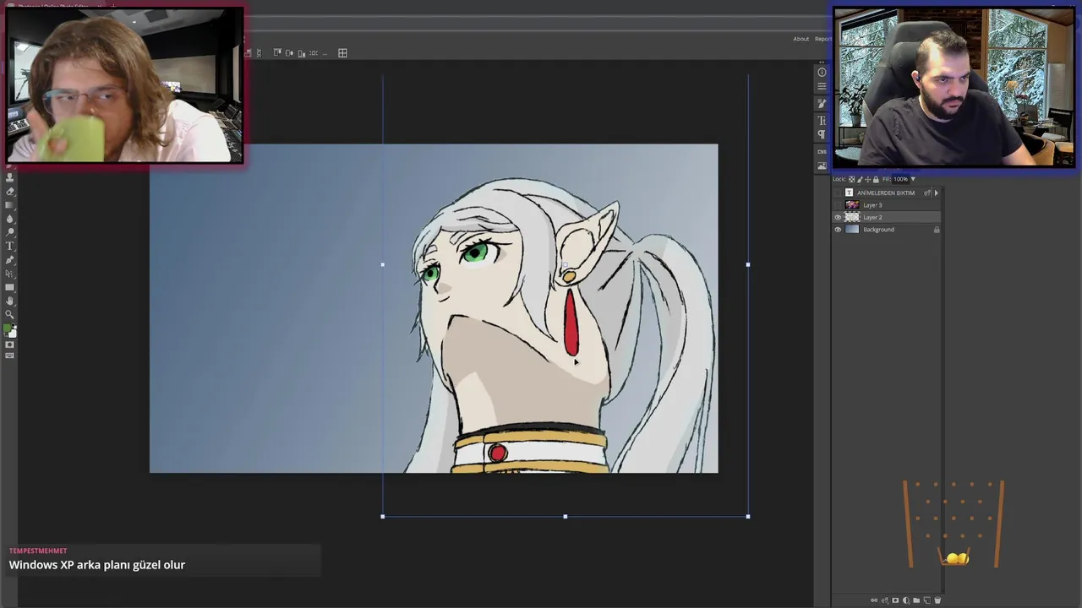The height and width of the screenshot is (608, 1082).
Task: Hide the Background layer eye
Action: point(838,230)
